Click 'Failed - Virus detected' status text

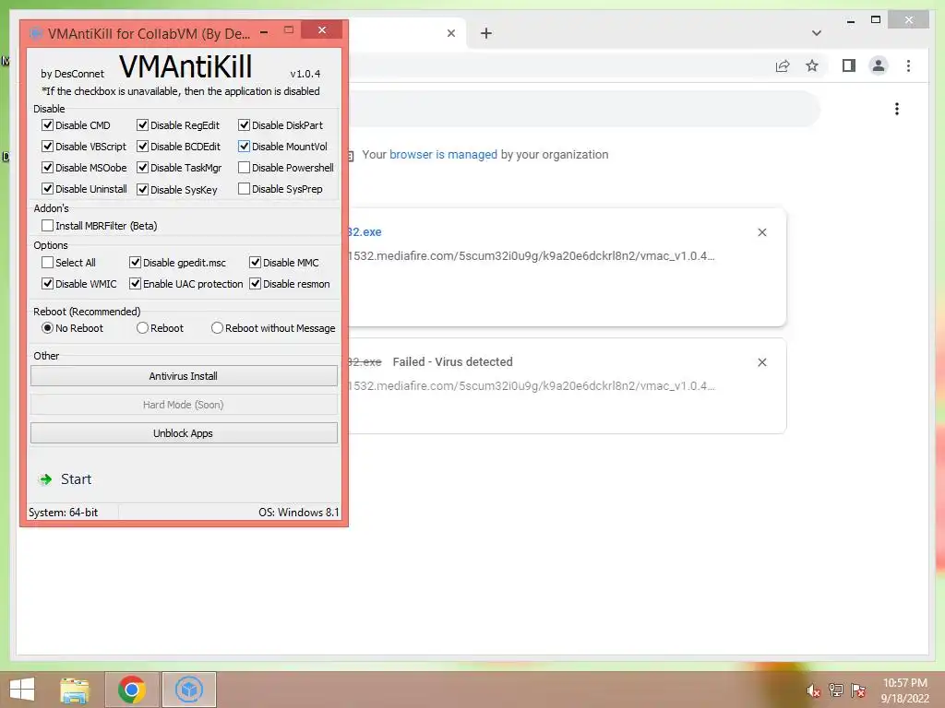click(452, 361)
